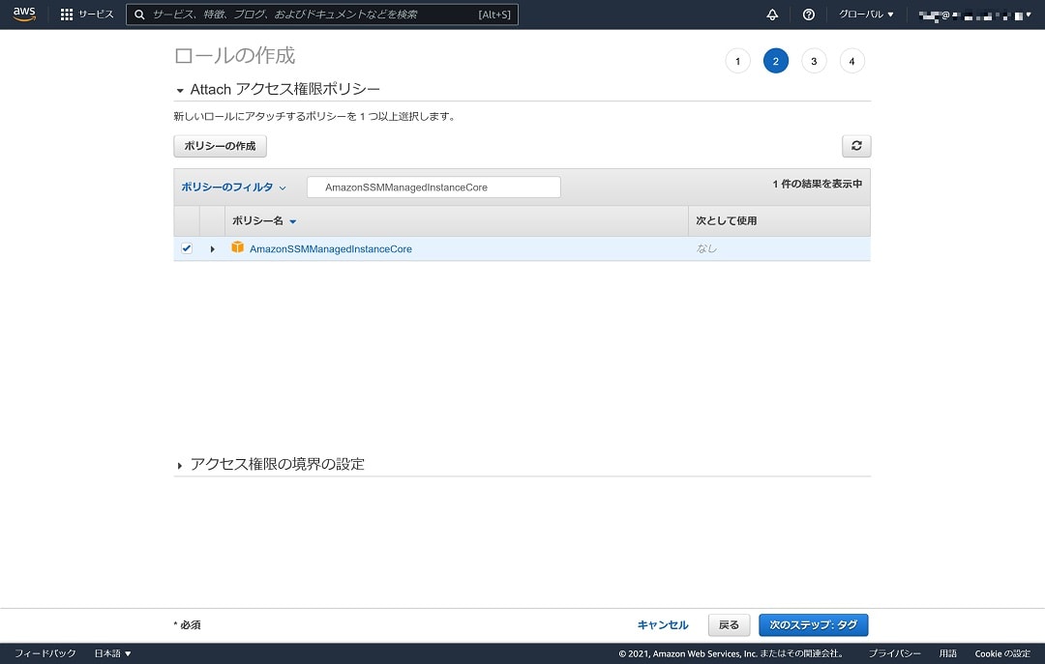Collapse the Attach アクセス権限ポリシー section
The image size is (1045, 664).
[179, 90]
